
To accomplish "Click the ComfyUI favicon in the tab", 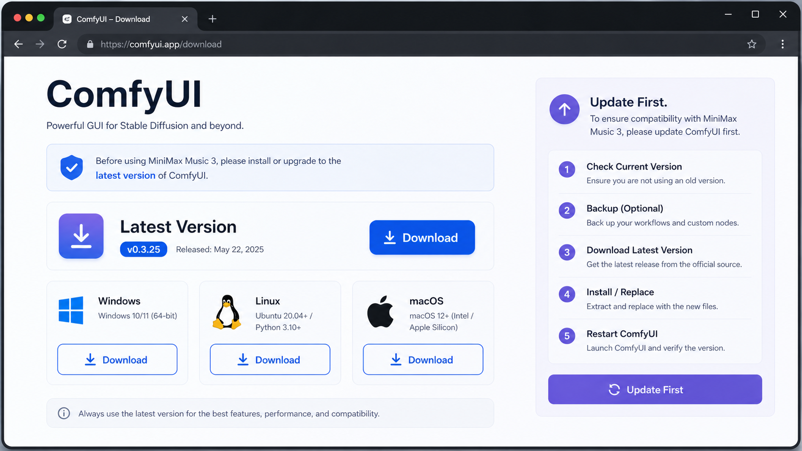I will 67,19.
